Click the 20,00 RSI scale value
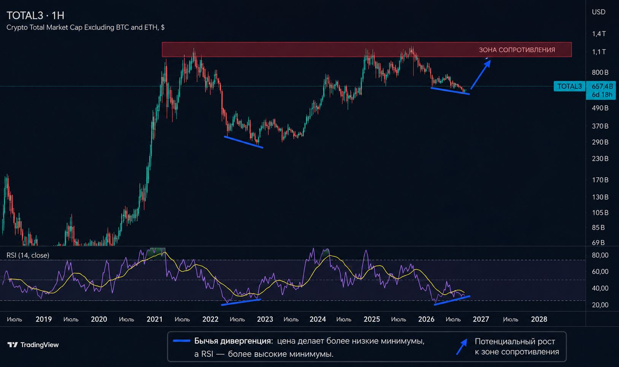 point(600,305)
